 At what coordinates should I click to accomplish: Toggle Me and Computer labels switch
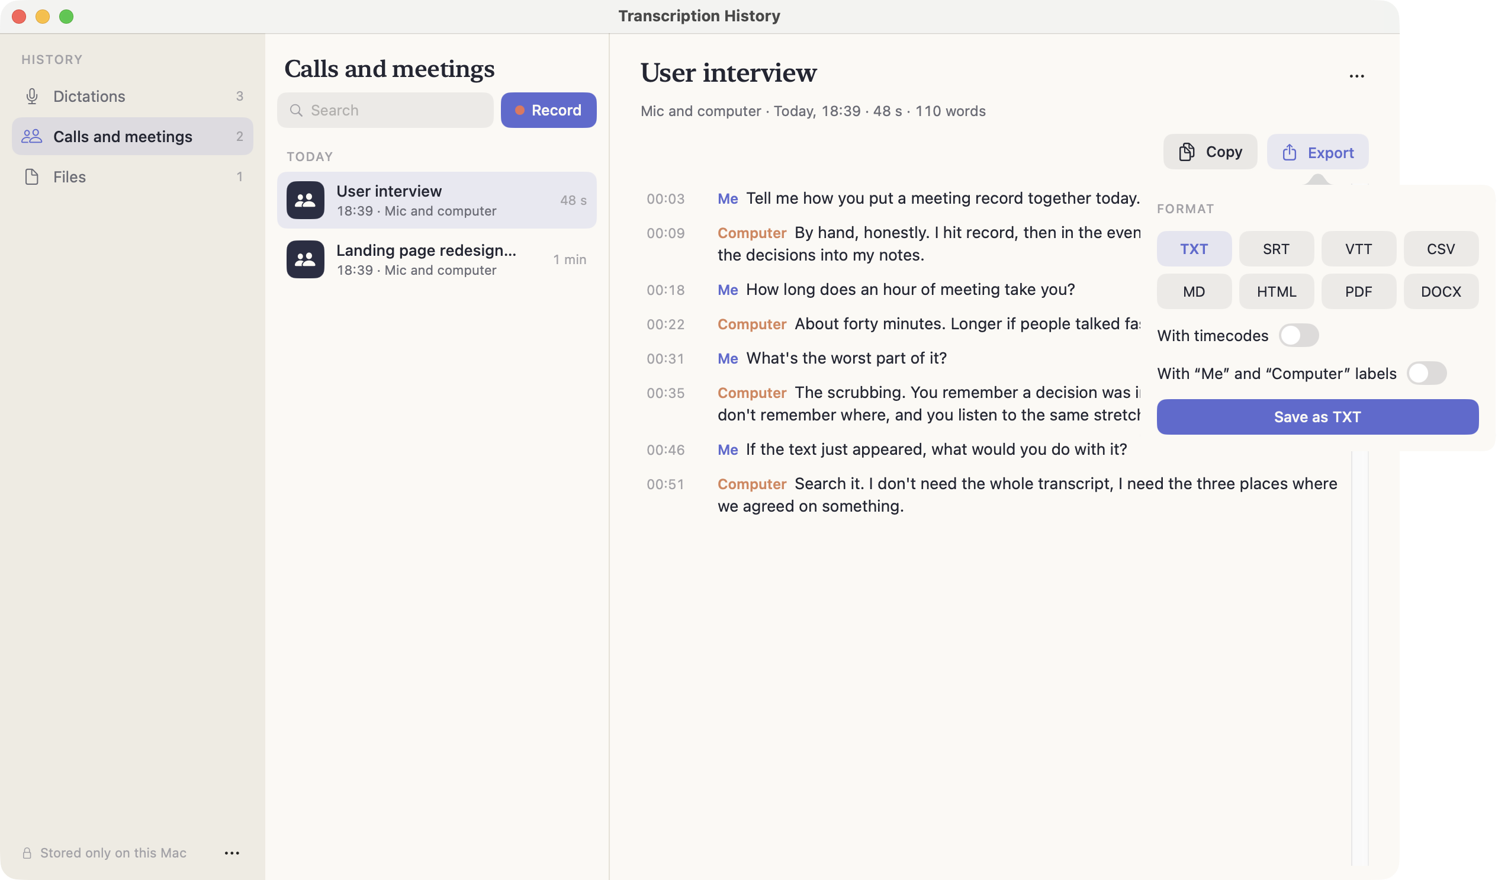tap(1426, 373)
